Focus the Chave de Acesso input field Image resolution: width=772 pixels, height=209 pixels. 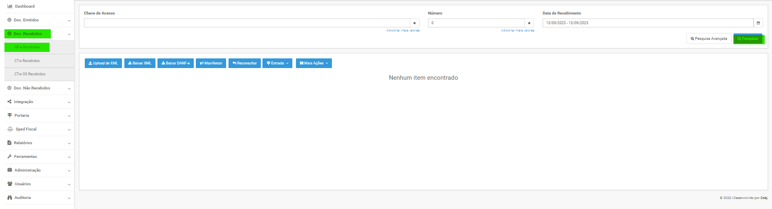(x=246, y=23)
